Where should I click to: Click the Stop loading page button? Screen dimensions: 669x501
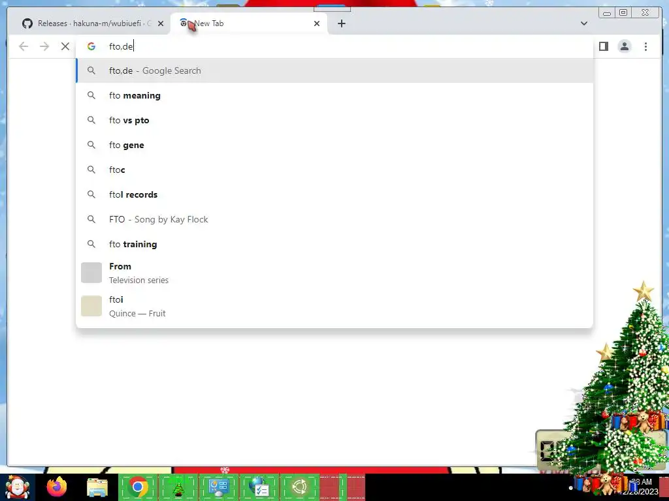point(65,46)
